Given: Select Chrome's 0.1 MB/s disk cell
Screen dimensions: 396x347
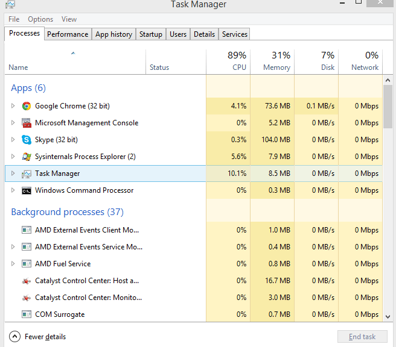Looking at the screenshot, I should 316,106.
